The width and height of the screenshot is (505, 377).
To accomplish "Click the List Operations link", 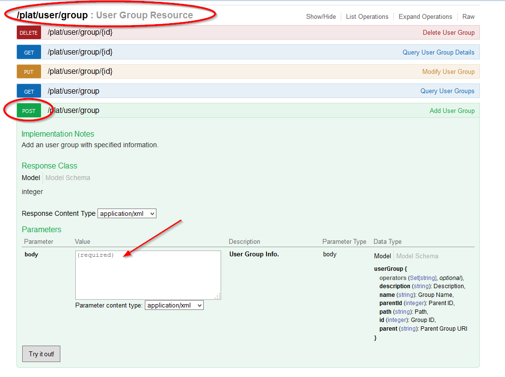I will 367,16.
